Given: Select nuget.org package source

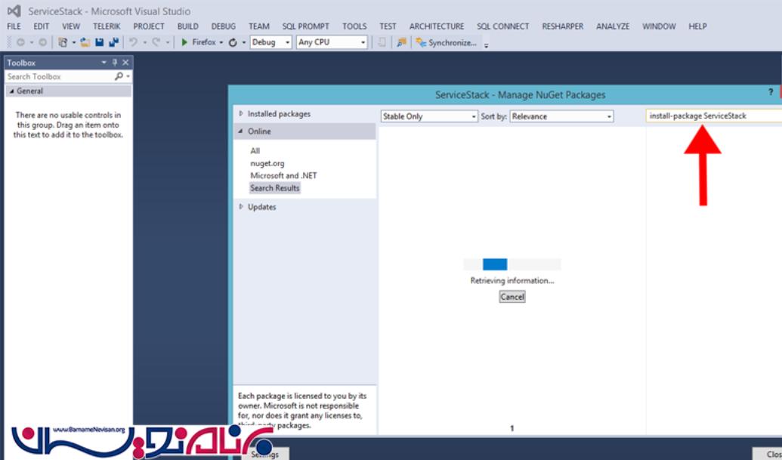Looking at the screenshot, I should pyautogui.click(x=267, y=163).
